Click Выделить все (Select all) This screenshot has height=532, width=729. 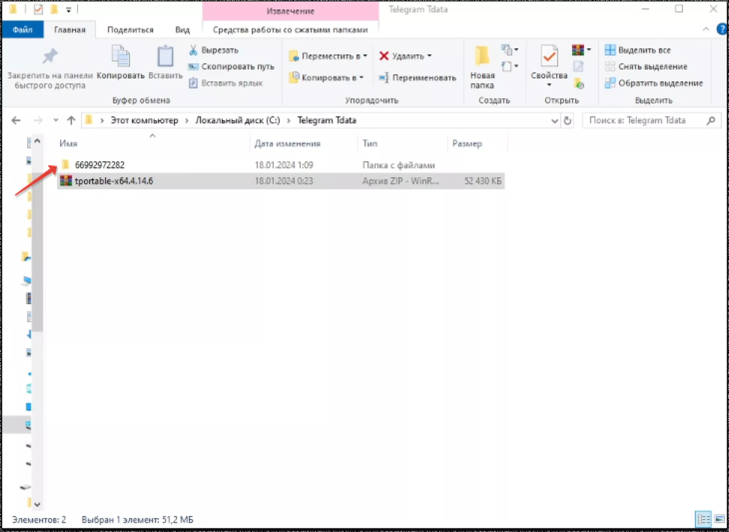coord(638,50)
